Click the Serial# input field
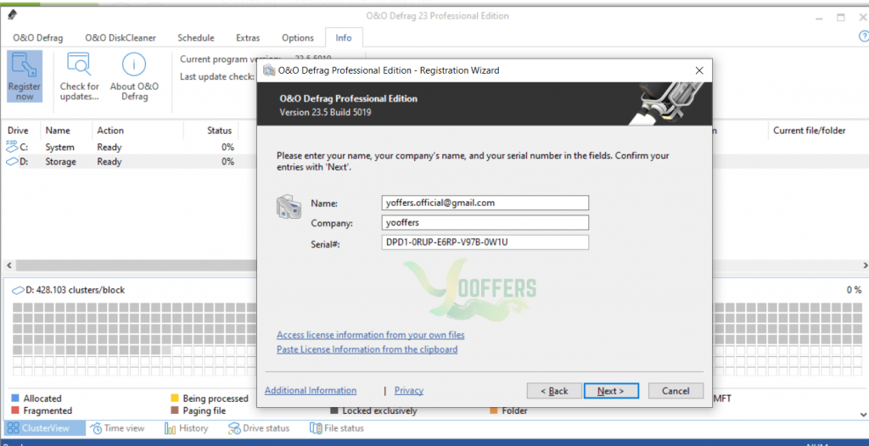This screenshot has width=869, height=446. [x=485, y=243]
